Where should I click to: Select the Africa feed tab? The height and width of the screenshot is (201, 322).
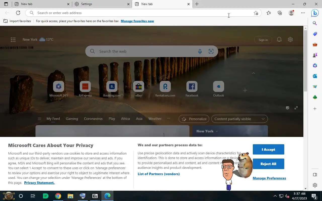click(125, 119)
